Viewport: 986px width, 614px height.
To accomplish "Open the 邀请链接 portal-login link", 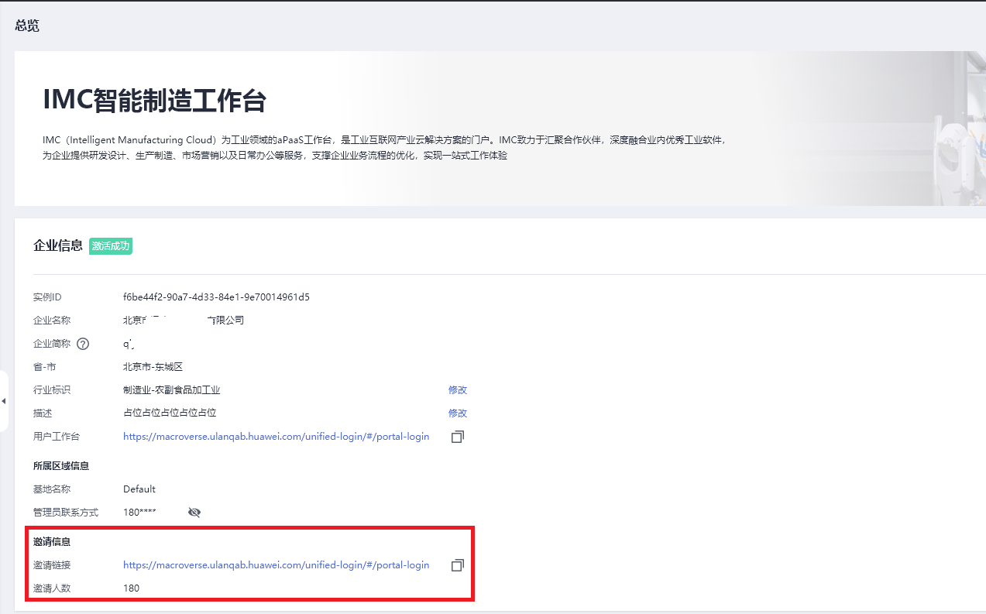I will [276, 565].
